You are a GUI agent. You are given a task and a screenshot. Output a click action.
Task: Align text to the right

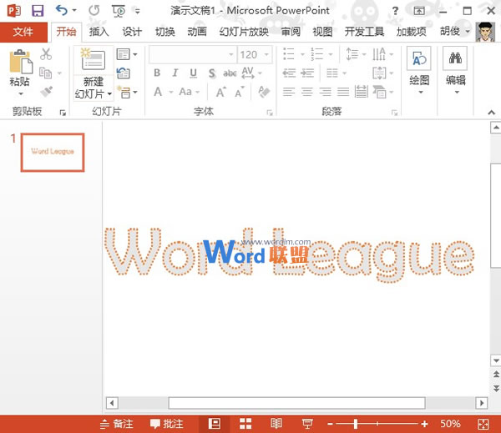[x=326, y=92]
